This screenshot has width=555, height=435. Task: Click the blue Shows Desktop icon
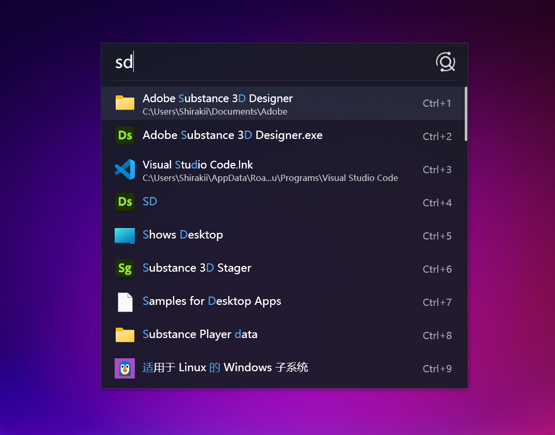124,235
